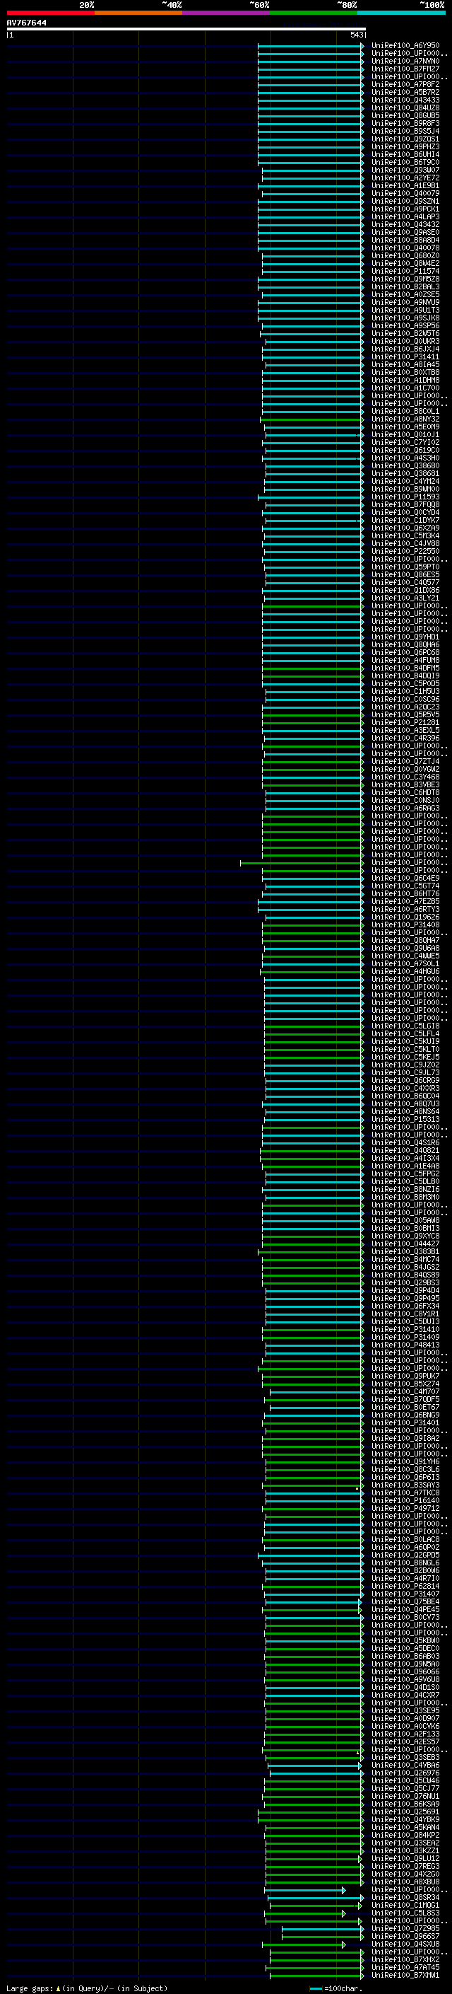Click the white query sequence bar
This screenshot has width=452, height=1994.
click(x=186, y=30)
